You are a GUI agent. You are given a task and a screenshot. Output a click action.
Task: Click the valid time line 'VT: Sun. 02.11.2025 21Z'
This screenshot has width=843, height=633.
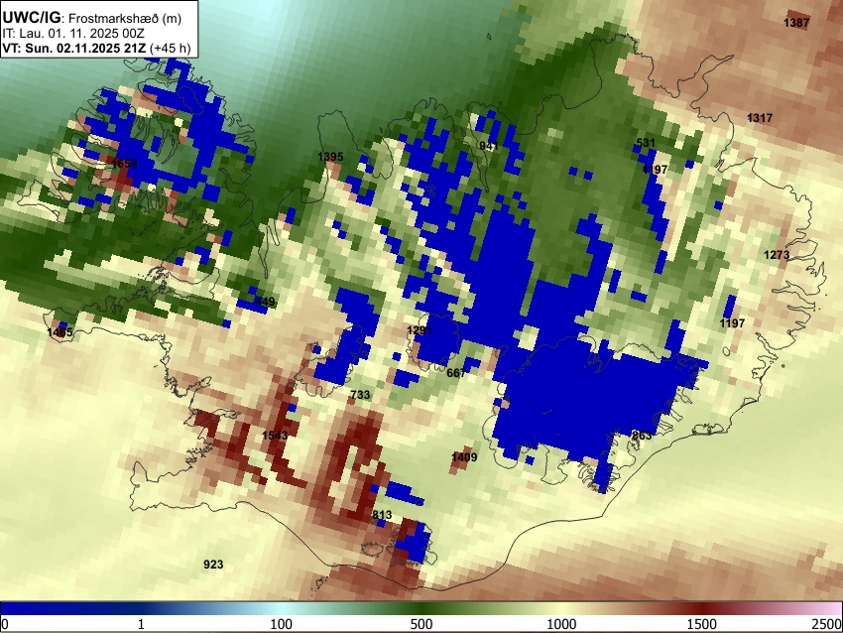[x=74, y=48]
